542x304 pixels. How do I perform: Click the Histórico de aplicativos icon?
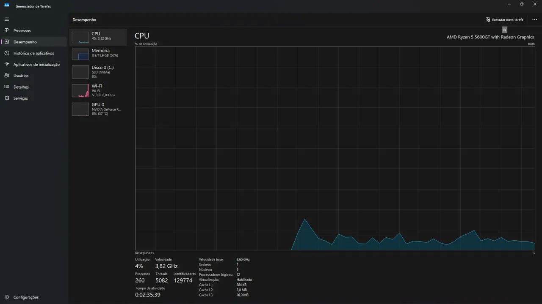[7, 53]
